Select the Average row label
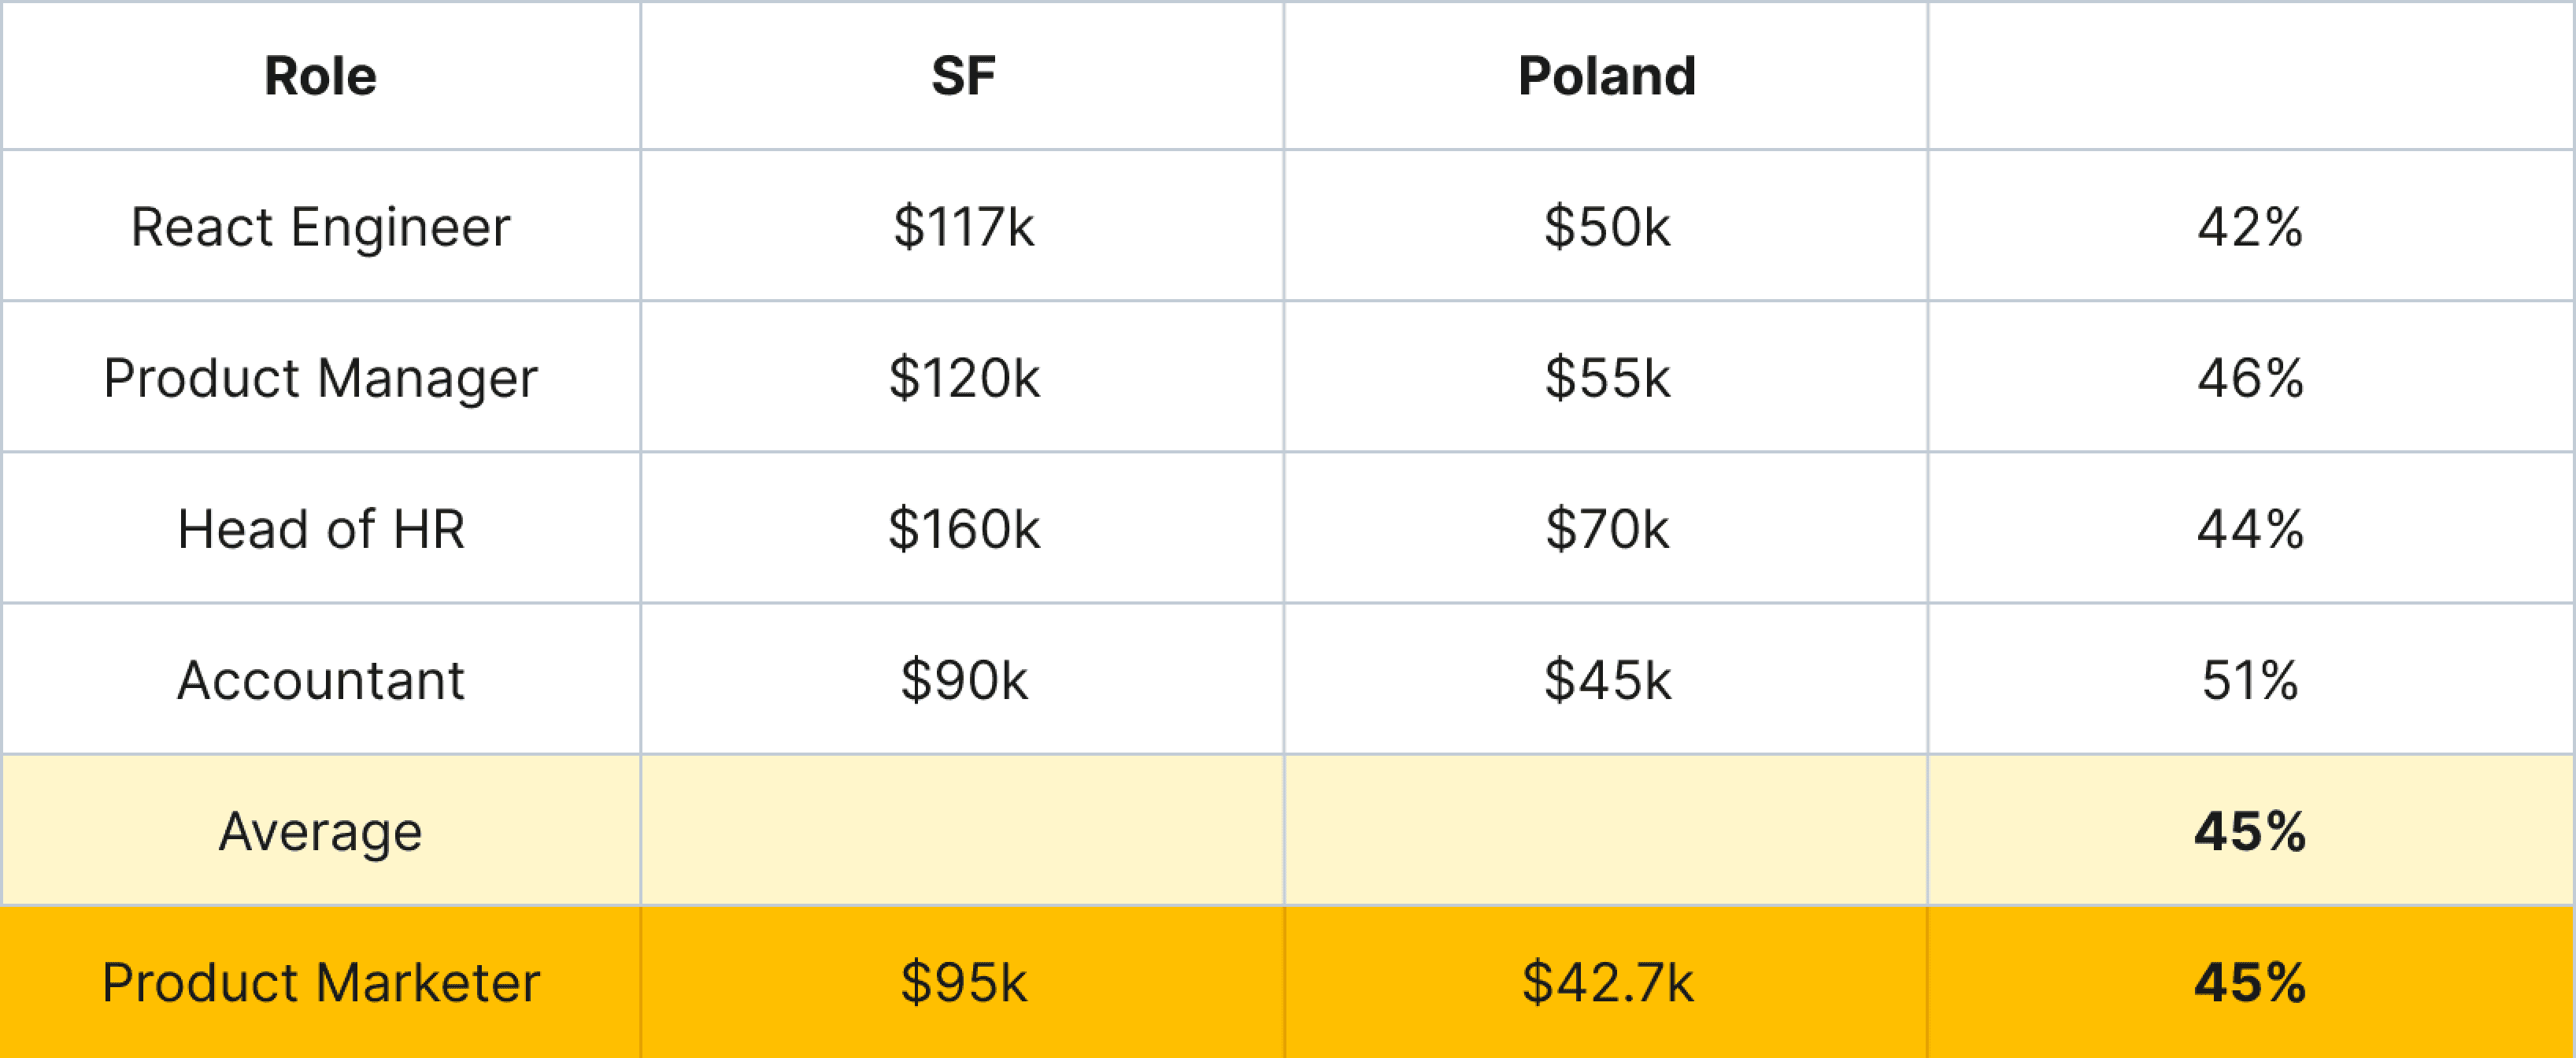The height and width of the screenshot is (1058, 2576). (x=321, y=830)
